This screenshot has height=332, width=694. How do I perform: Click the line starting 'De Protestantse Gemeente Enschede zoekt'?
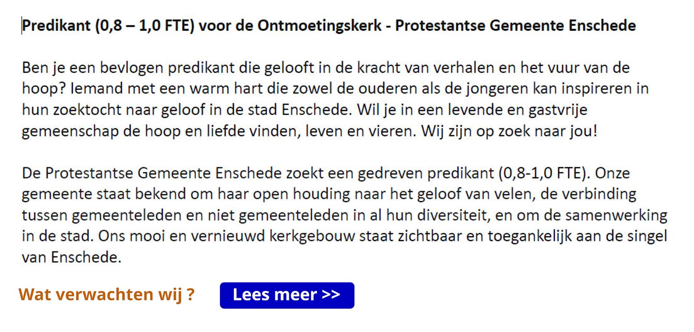[326, 173]
